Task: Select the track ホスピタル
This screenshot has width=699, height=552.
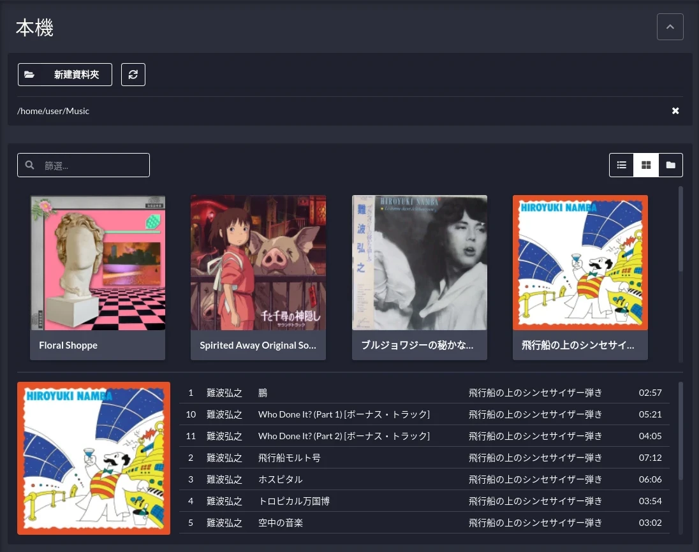Action: [281, 479]
